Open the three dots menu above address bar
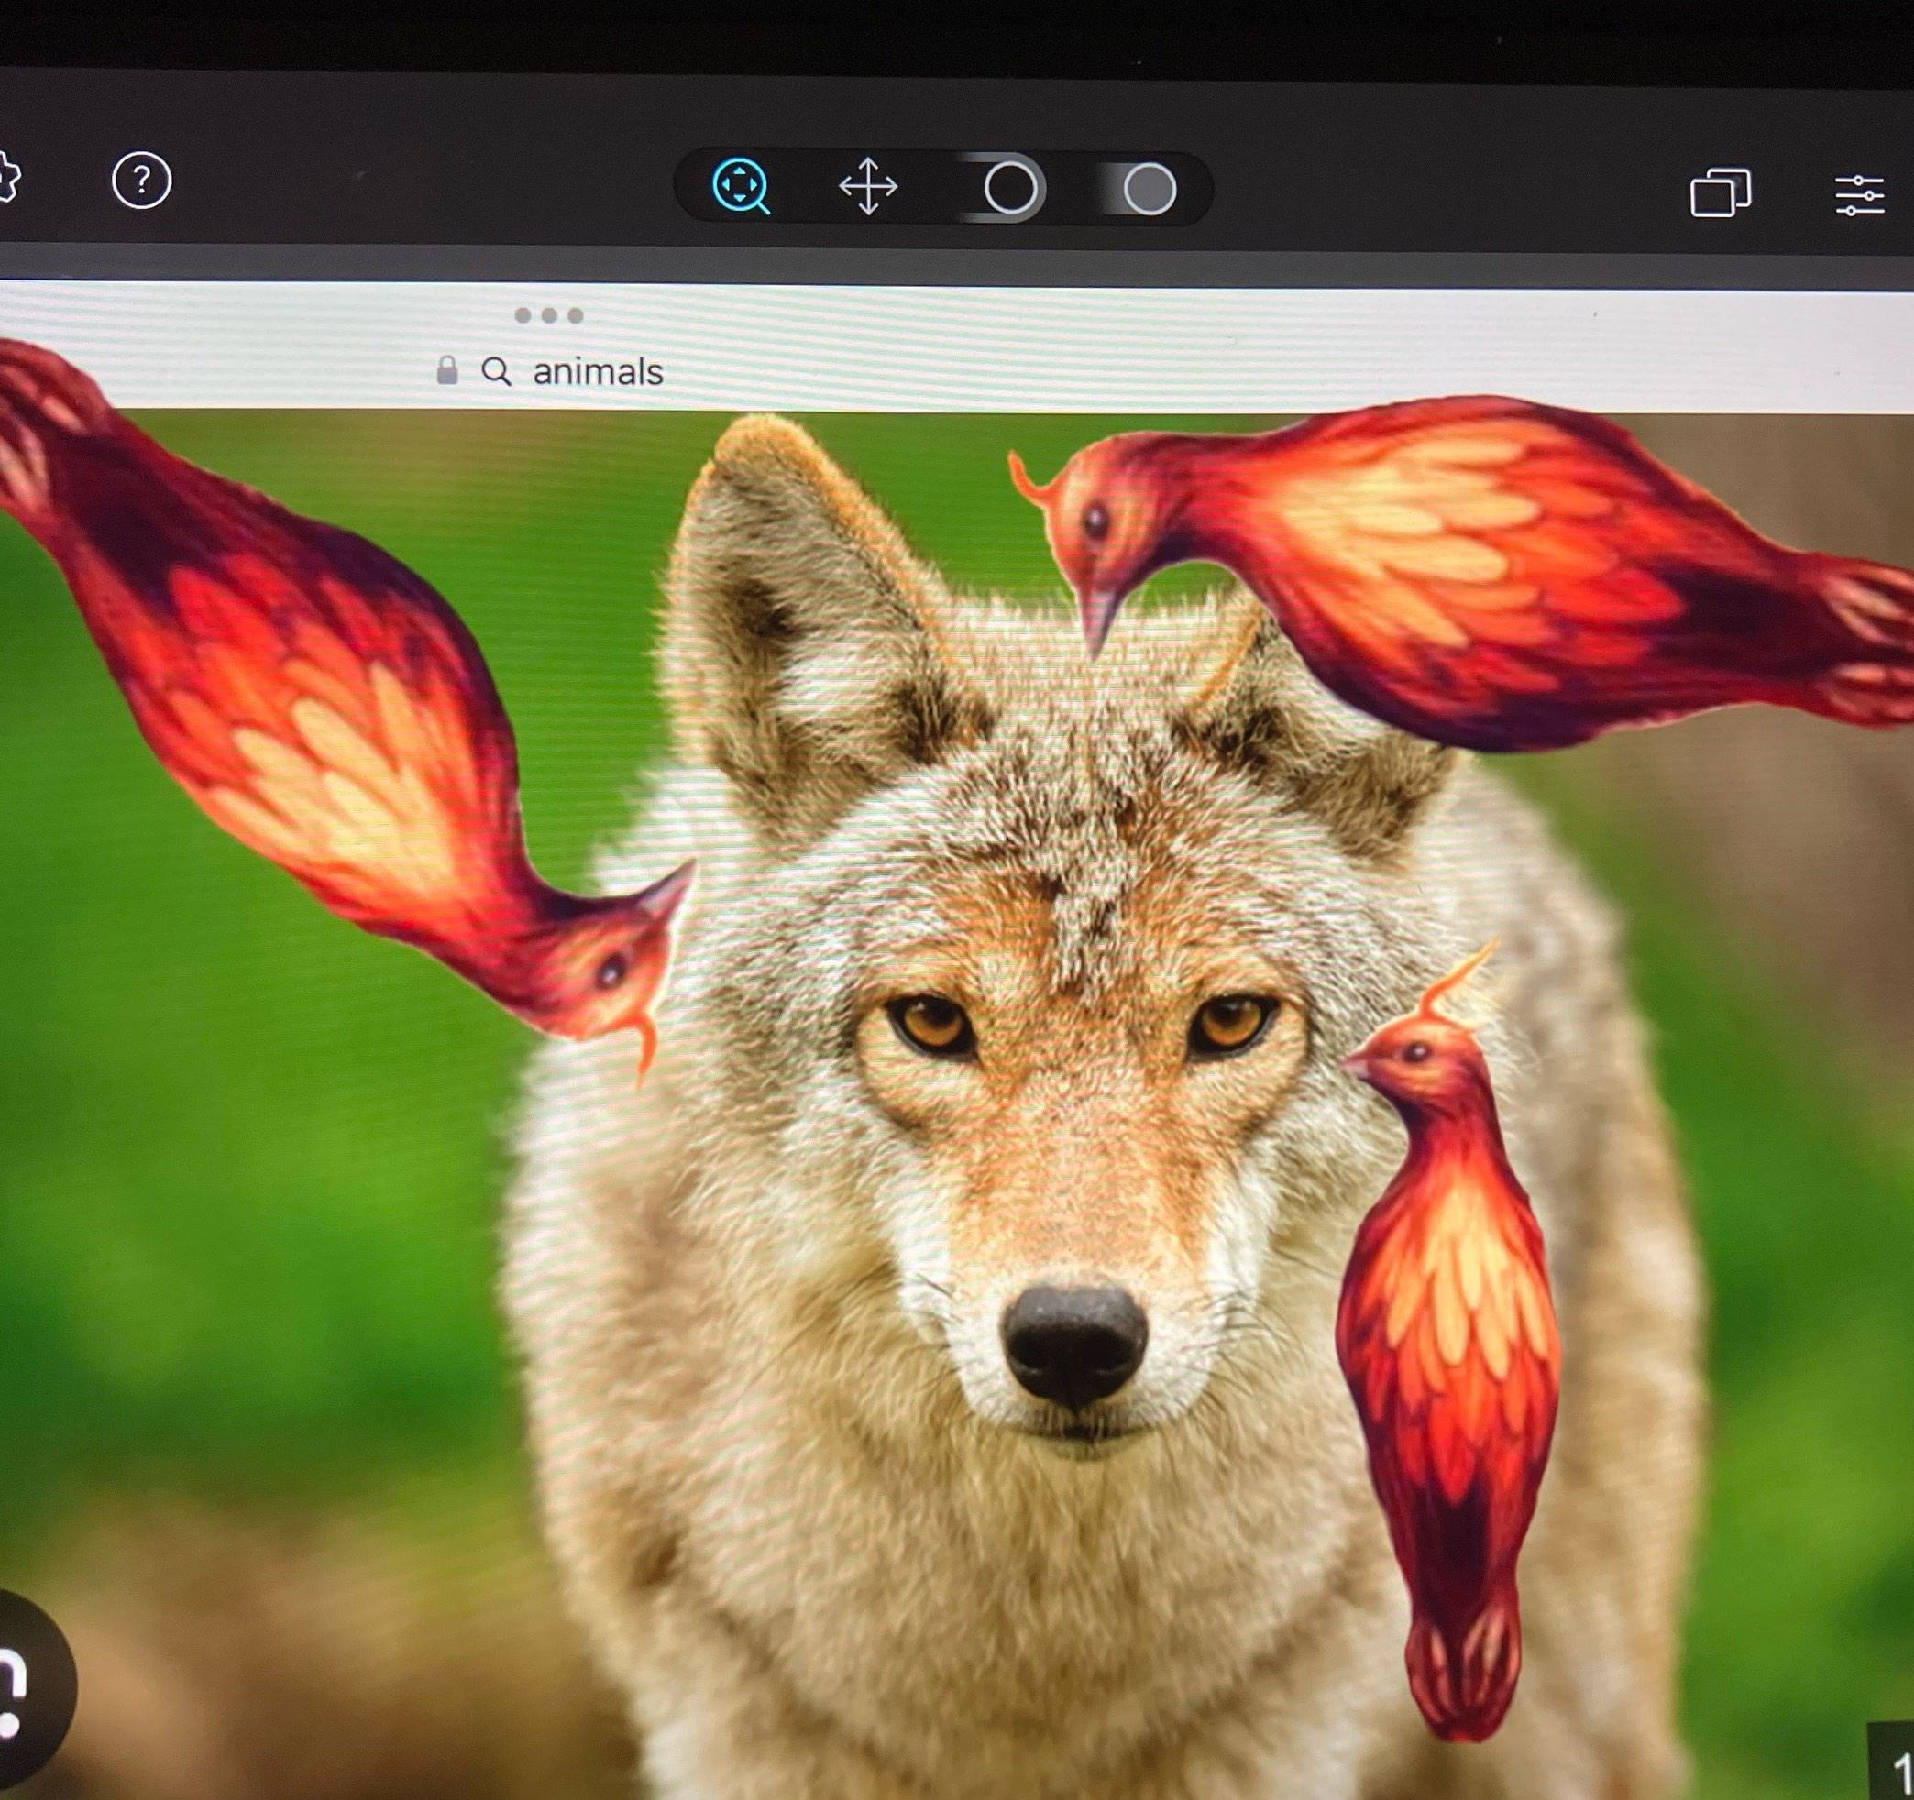Viewport: 1914px width, 1800px height. click(549, 314)
